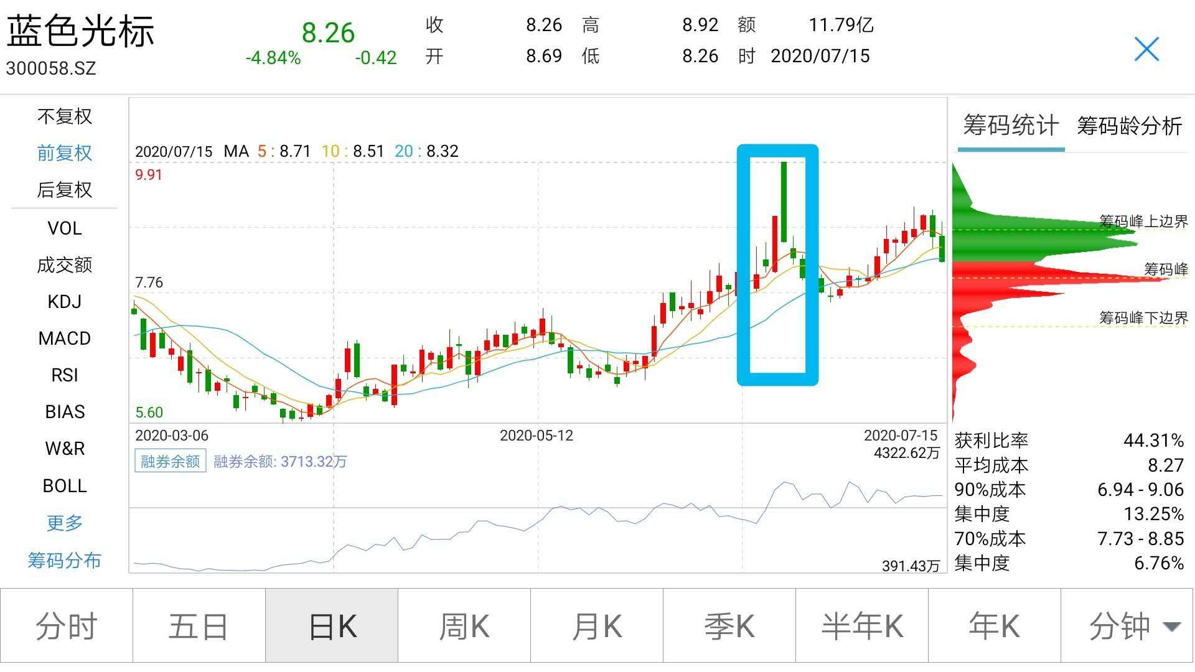This screenshot has height=672, width=1195.
Task: Click the stock code 300058.SZ
Action: click(x=51, y=68)
